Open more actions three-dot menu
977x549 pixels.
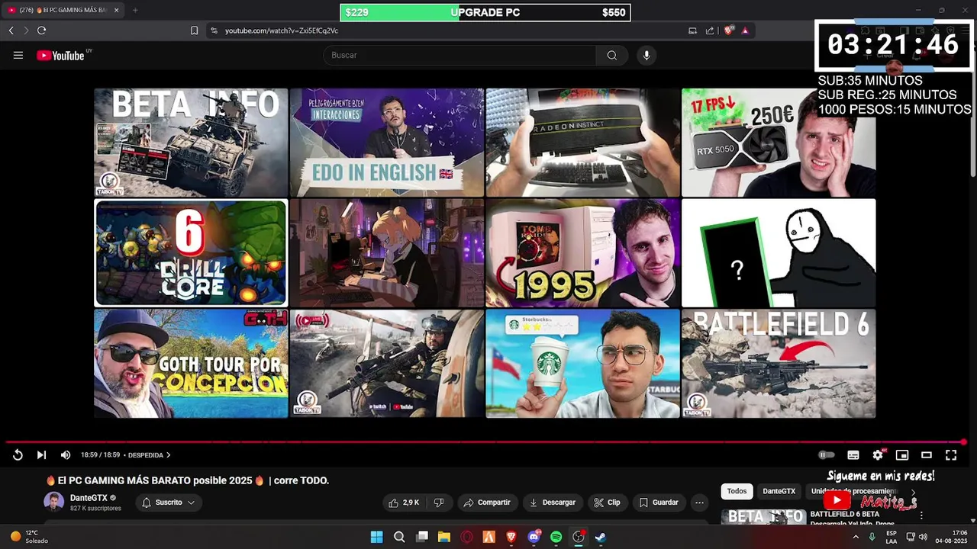tap(699, 502)
